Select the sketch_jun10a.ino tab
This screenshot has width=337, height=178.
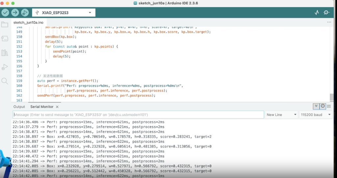(28, 23)
